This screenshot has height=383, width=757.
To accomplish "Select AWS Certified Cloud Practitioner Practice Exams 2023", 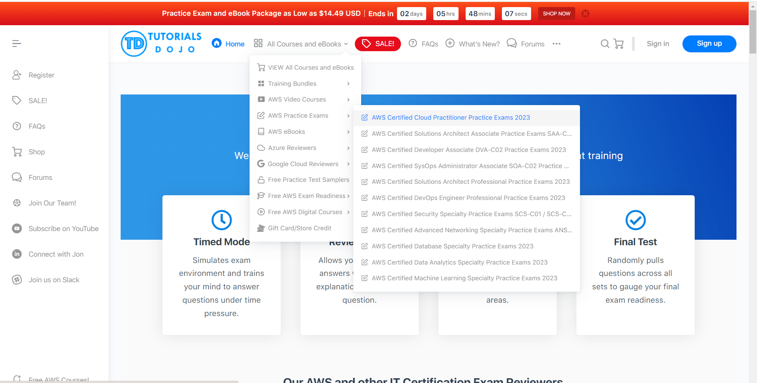I will pyautogui.click(x=451, y=118).
